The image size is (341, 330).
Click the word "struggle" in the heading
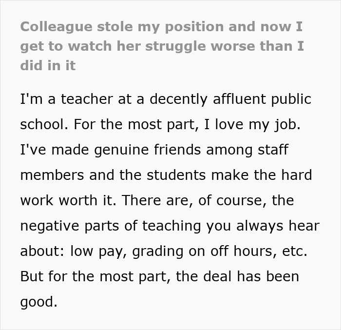175,47
